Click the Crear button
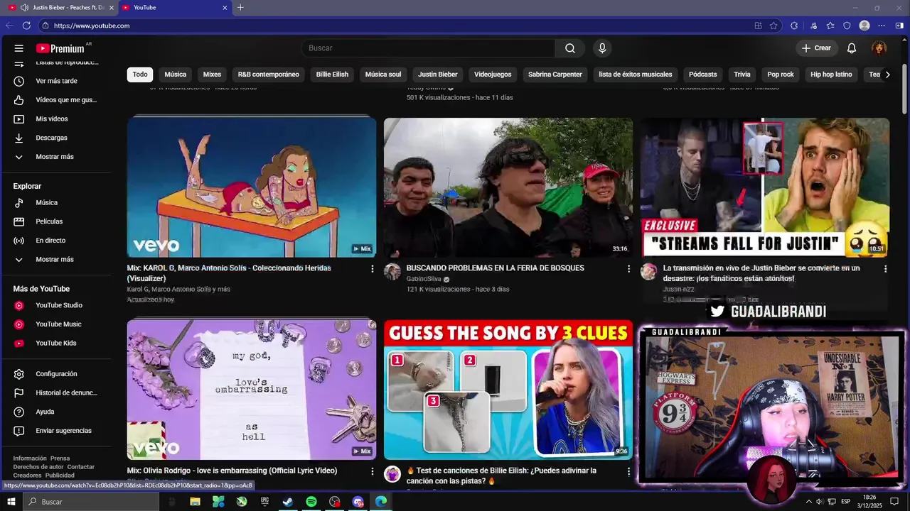The width and height of the screenshot is (910, 511). click(x=815, y=48)
